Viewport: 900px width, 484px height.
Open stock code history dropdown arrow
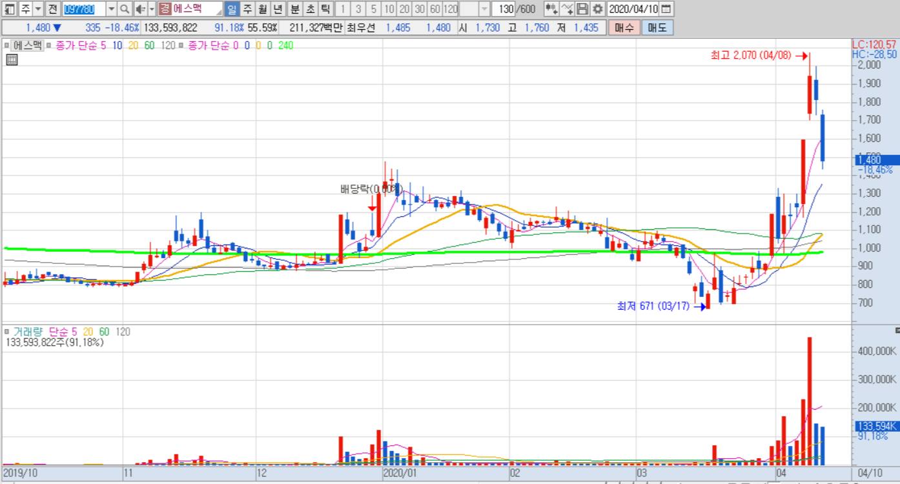[111, 9]
